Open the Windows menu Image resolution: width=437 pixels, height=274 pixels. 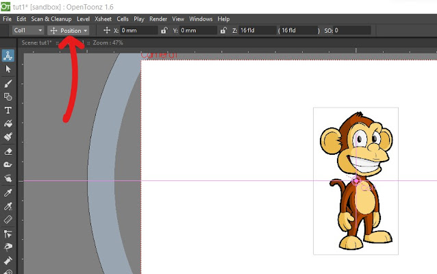point(201,19)
